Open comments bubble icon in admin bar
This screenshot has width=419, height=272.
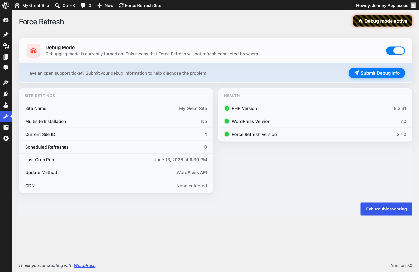83,5
